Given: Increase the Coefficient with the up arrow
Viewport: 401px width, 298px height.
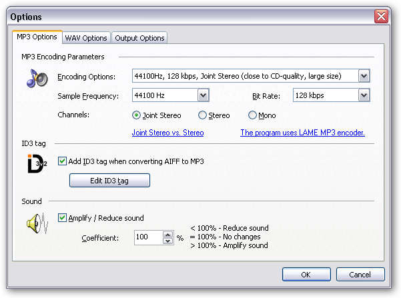Looking at the screenshot, I should 168,235.
